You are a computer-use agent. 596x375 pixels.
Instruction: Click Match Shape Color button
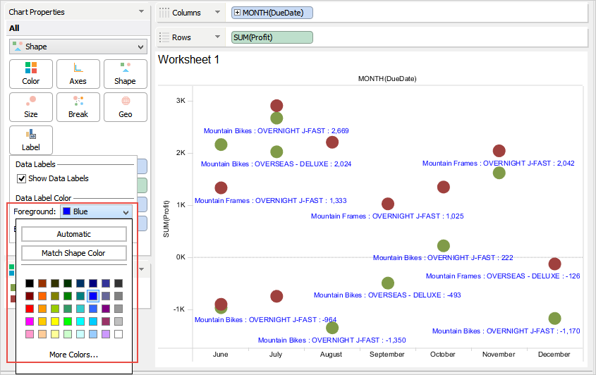pyautogui.click(x=73, y=253)
